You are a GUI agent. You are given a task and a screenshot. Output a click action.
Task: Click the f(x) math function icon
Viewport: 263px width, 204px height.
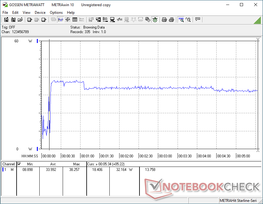tap(120, 20)
